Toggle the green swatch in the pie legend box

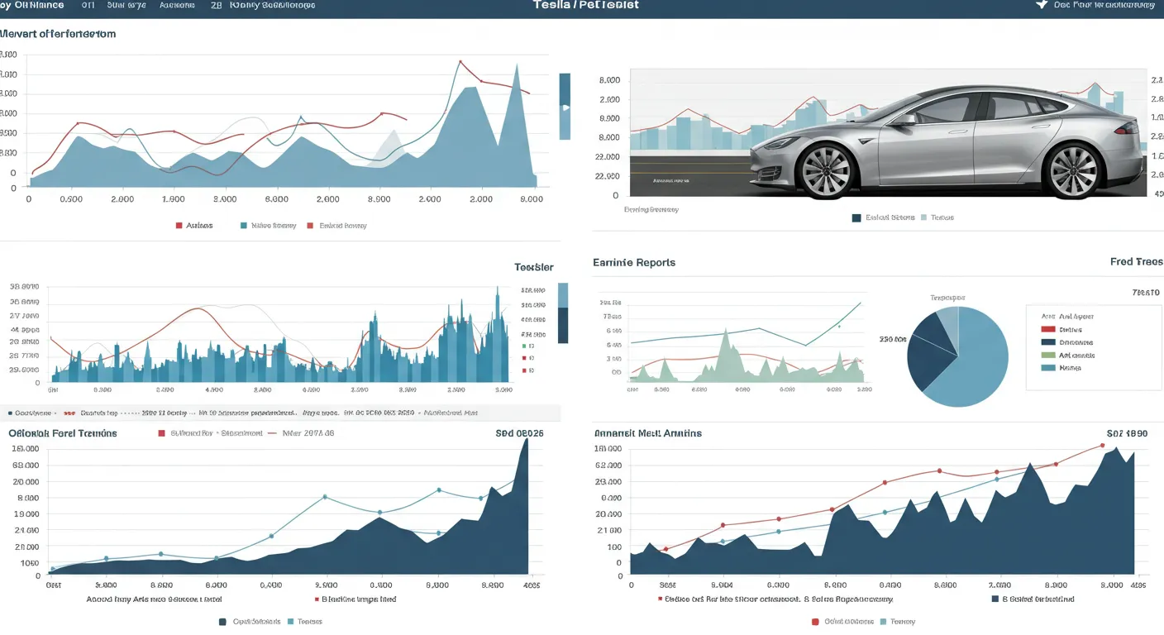[1048, 355]
